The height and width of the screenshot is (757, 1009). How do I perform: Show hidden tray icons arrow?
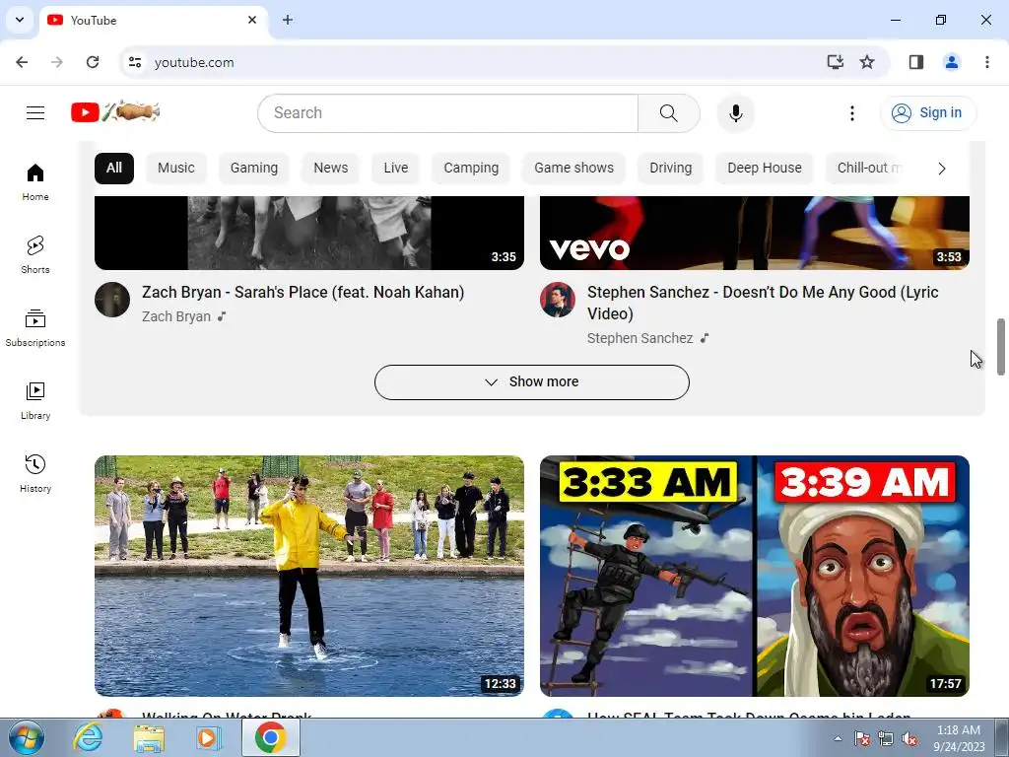[x=838, y=738]
